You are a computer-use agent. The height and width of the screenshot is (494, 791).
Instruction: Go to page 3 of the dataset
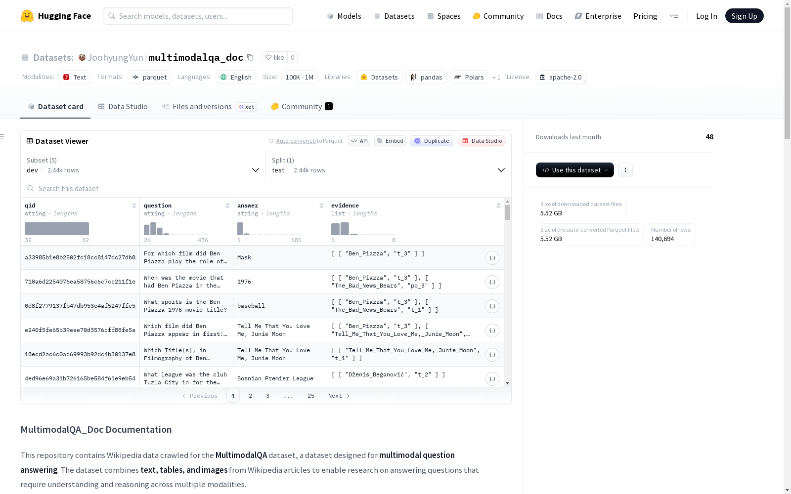click(268, 396)
